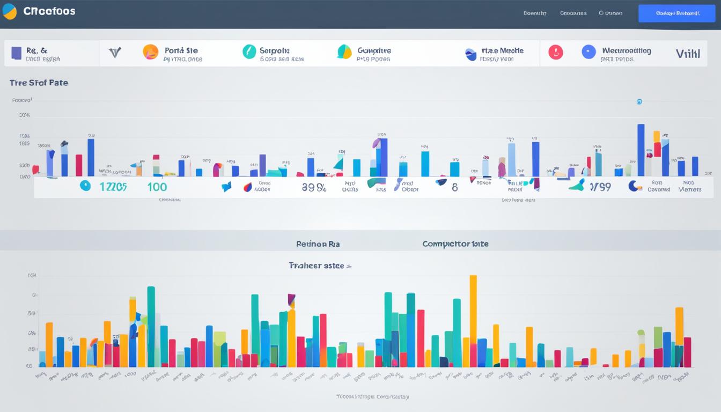The height and width of the screenshot is (412, 721).
Task: Click the red-blue shield icon in the stats strip
Action: click(247, 187)
